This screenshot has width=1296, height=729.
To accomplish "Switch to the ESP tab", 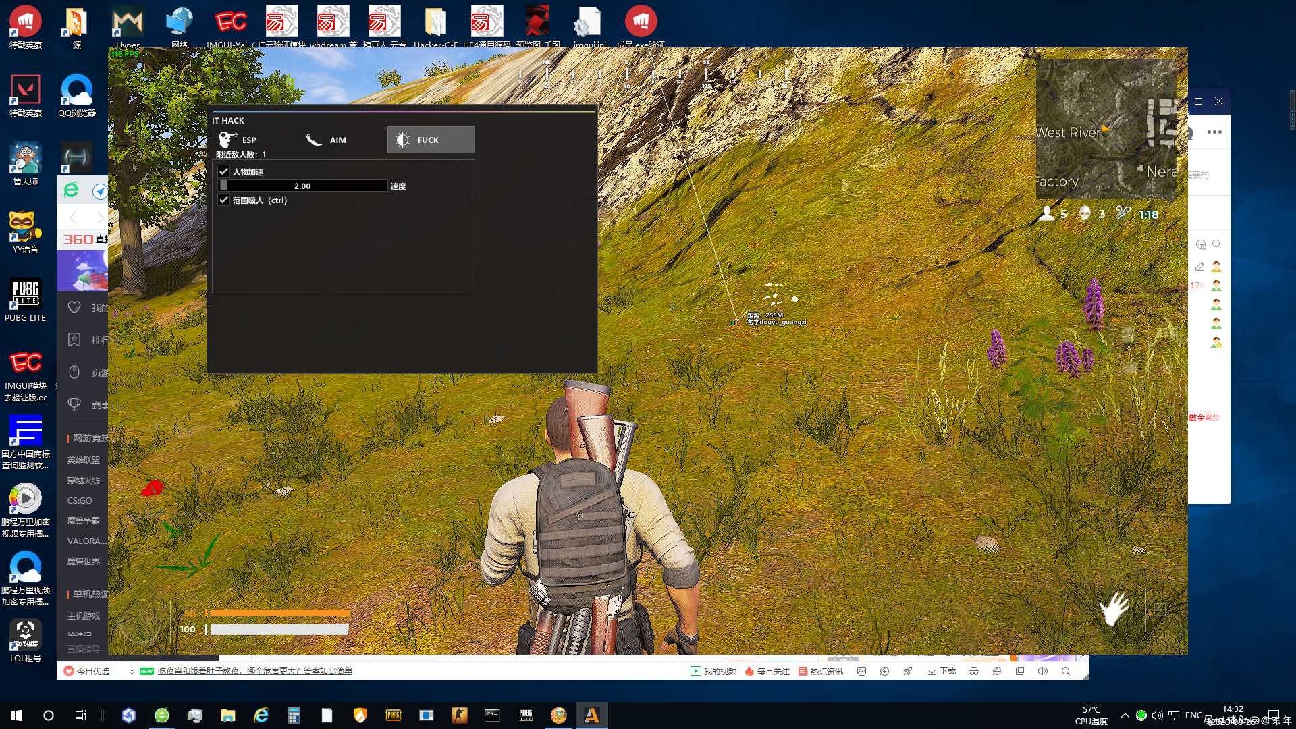I will 238,140.
